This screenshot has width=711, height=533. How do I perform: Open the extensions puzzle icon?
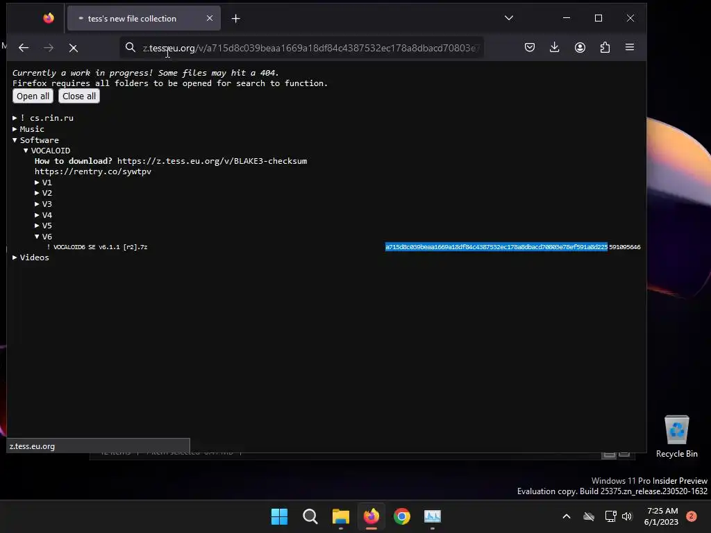point(605,48)
